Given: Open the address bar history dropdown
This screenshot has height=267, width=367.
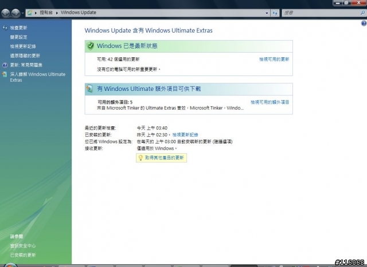Looking at the screenshot, I should click(267, 13).
